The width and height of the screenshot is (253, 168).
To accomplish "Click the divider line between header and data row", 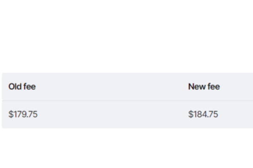I will tap(110, 101).
